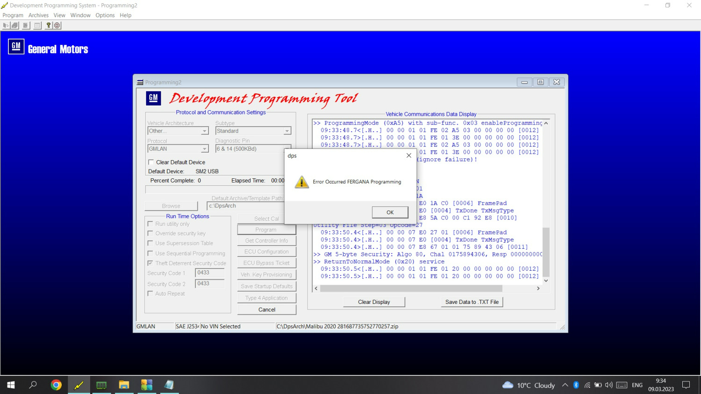Click Security Code 2 input field
Viewport: 701px width, 394px height.
[x=210, y=283]
